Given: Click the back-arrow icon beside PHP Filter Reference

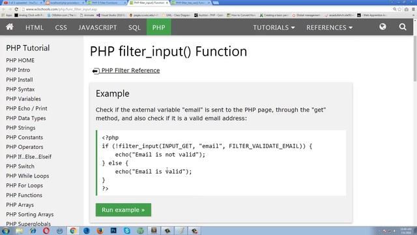Looking at the screenshot, I should coord(96,70).
